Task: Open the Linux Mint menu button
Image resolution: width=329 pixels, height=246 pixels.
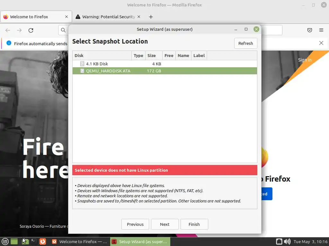Action: point(5,242)
